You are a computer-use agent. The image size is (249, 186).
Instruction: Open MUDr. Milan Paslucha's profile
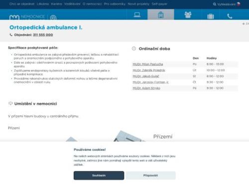tap(148, 64)
